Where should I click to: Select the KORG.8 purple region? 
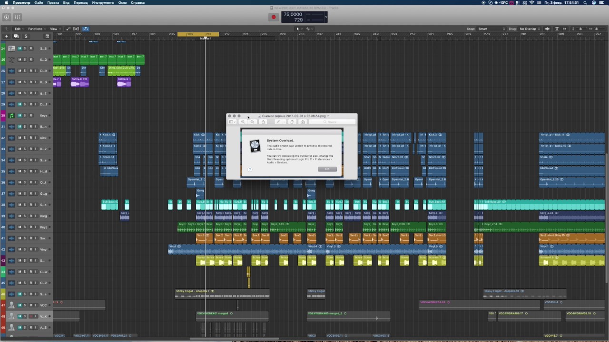[79, 82]
